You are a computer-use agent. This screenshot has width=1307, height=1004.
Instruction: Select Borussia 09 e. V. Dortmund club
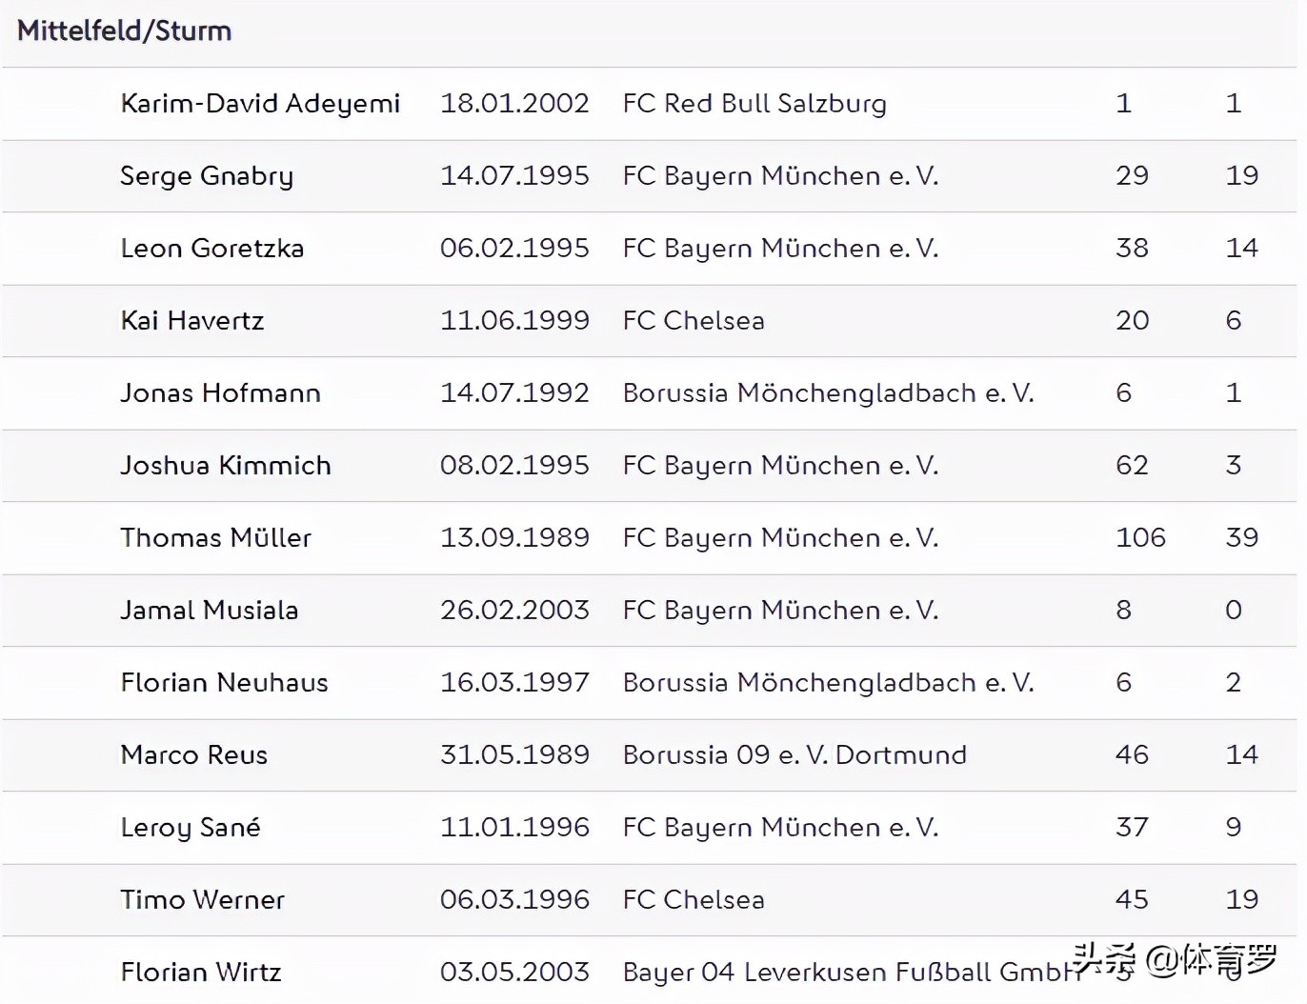click(794, 755)
